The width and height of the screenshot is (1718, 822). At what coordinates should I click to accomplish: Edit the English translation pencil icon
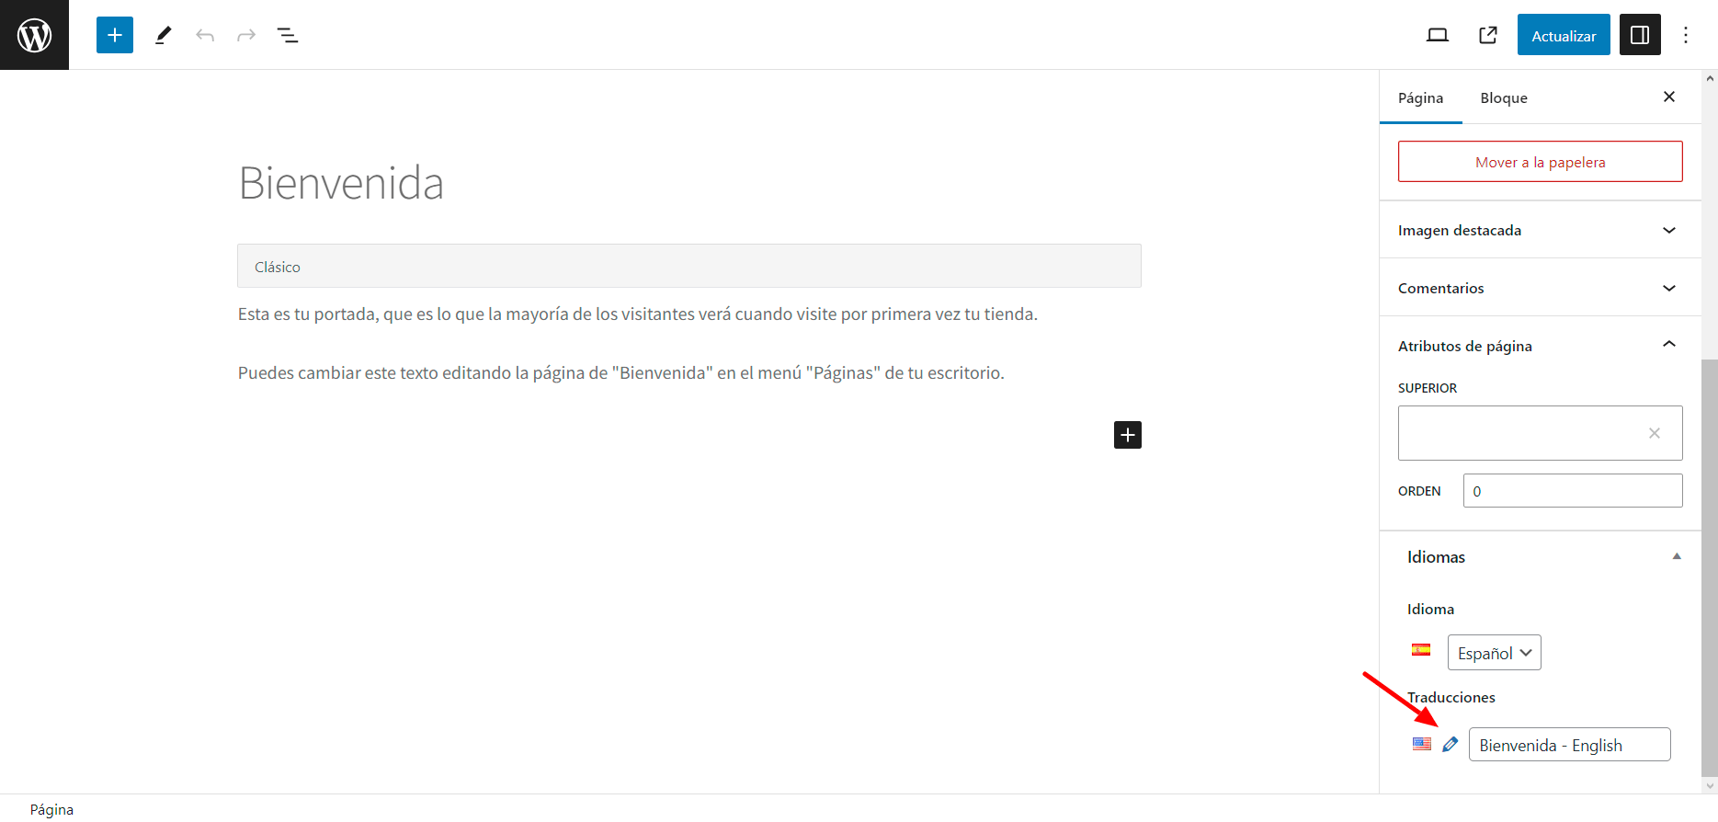[1450, 745]
